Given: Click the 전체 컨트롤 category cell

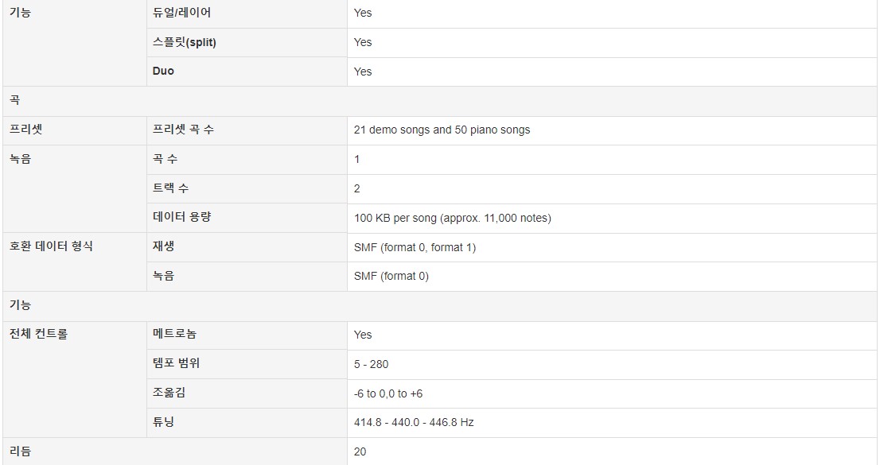Looking at the screenshot, I should (75, 379).
